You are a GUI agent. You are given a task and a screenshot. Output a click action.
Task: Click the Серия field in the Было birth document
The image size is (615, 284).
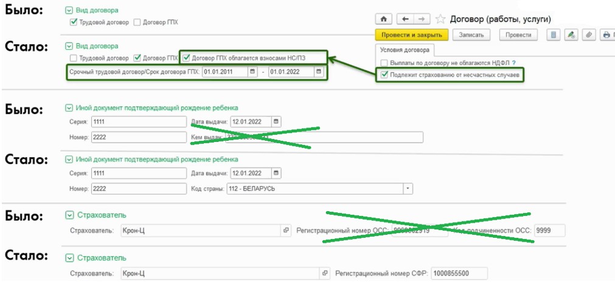click(x=139, y=121)
